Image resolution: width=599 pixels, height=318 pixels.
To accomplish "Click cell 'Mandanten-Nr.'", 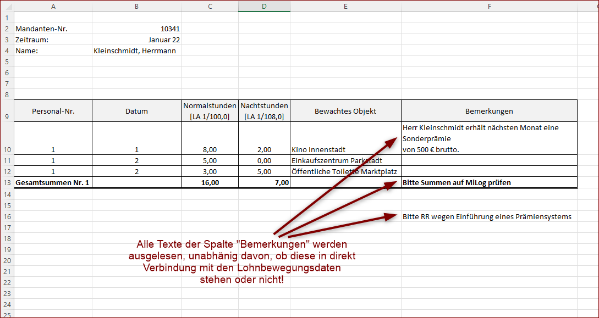I will pos(53,29).
